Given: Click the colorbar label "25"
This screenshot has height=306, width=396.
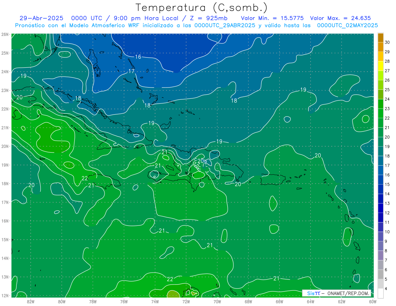Looking at the screenshot, I should pos(387,89).
